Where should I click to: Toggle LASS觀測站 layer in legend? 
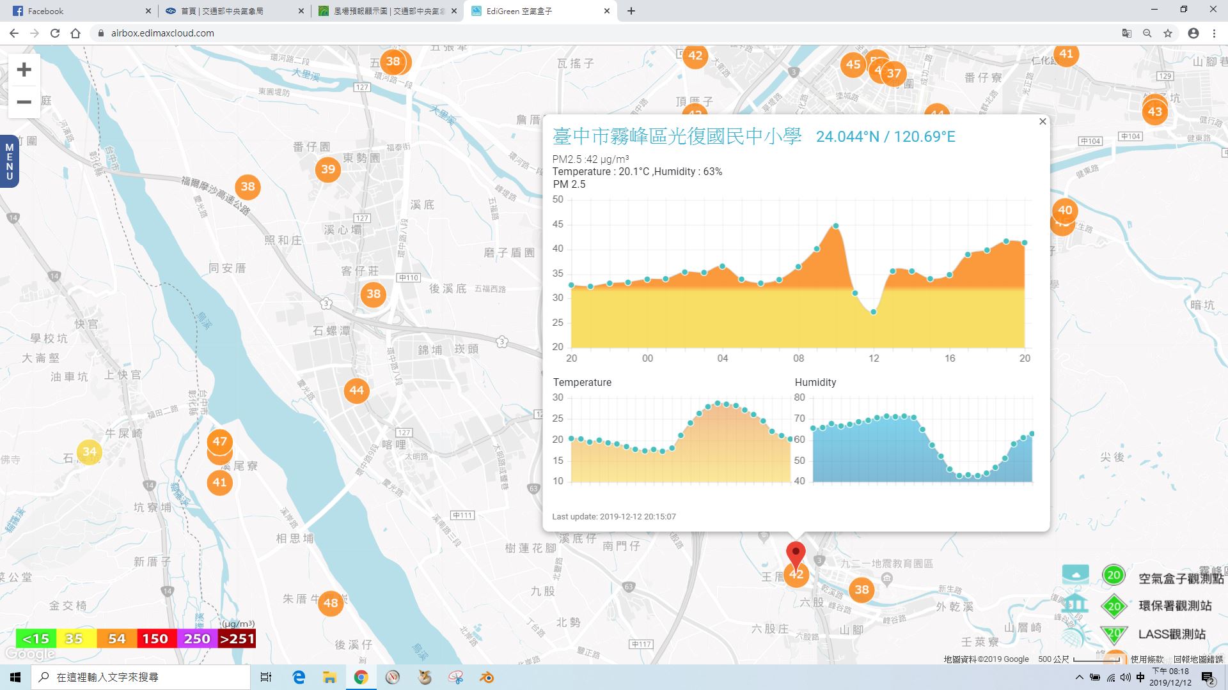(1172, 634)
